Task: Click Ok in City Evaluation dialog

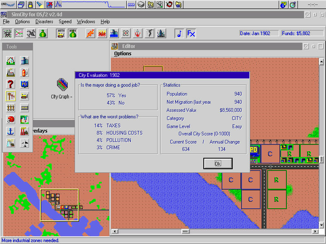Action: 218,163
